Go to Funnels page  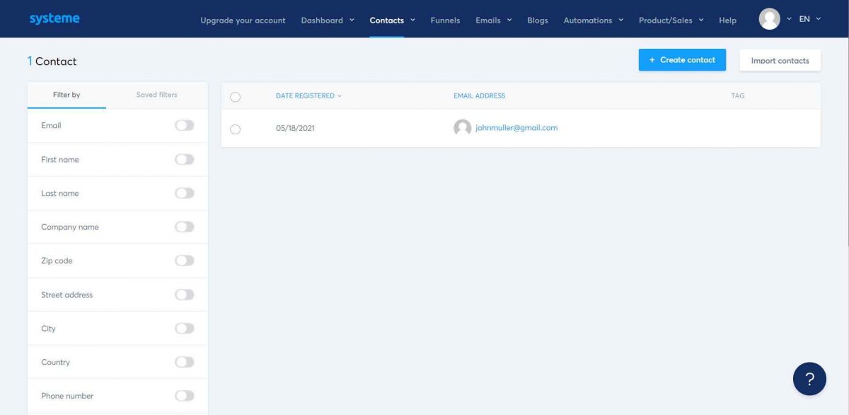(x=445, y=21)
